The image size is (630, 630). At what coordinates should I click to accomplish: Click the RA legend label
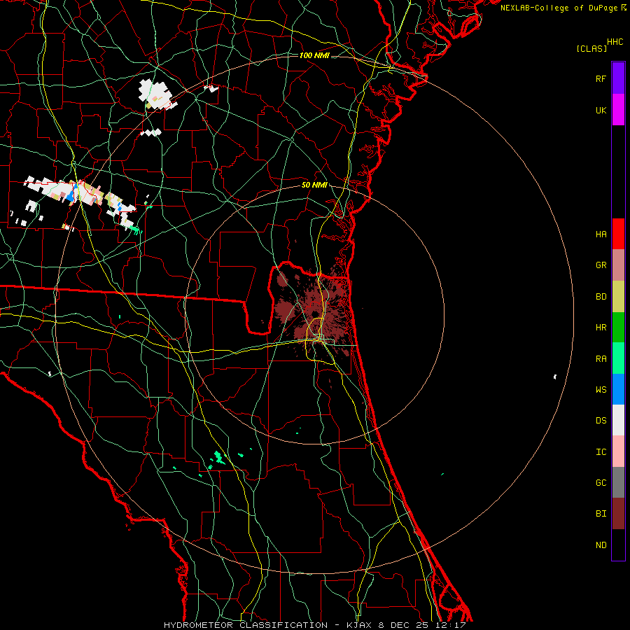pyautogui.click(x=601, y=359)
